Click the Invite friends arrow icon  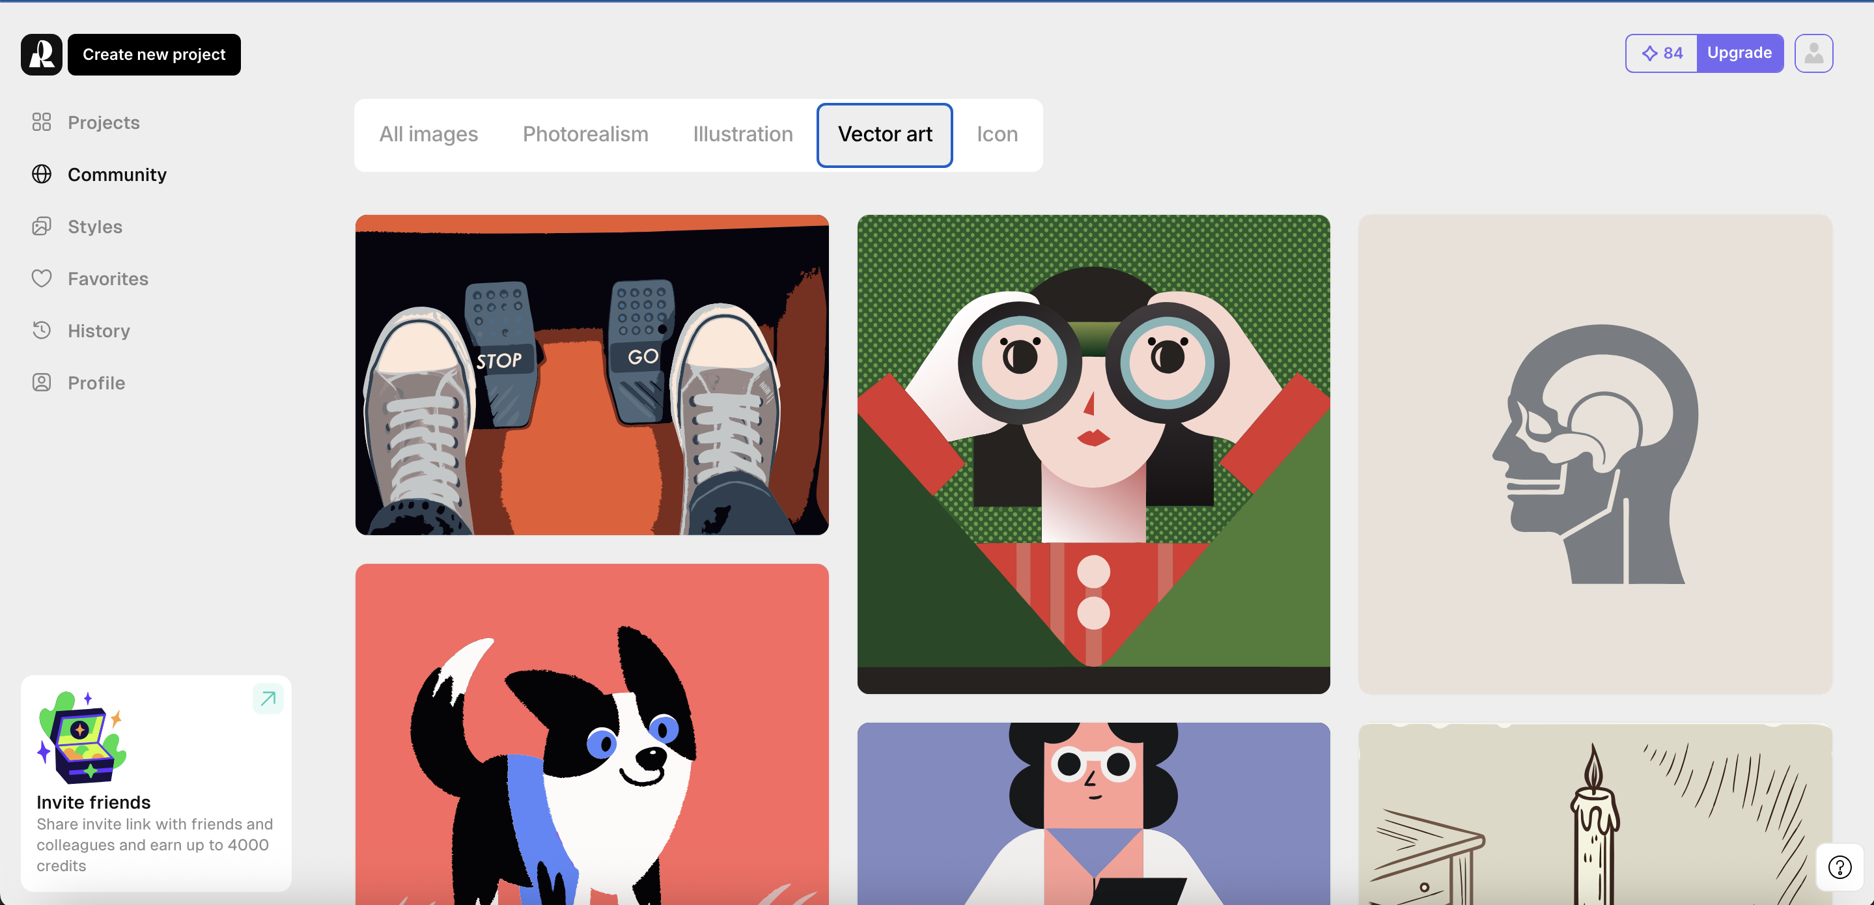point(268,699)
